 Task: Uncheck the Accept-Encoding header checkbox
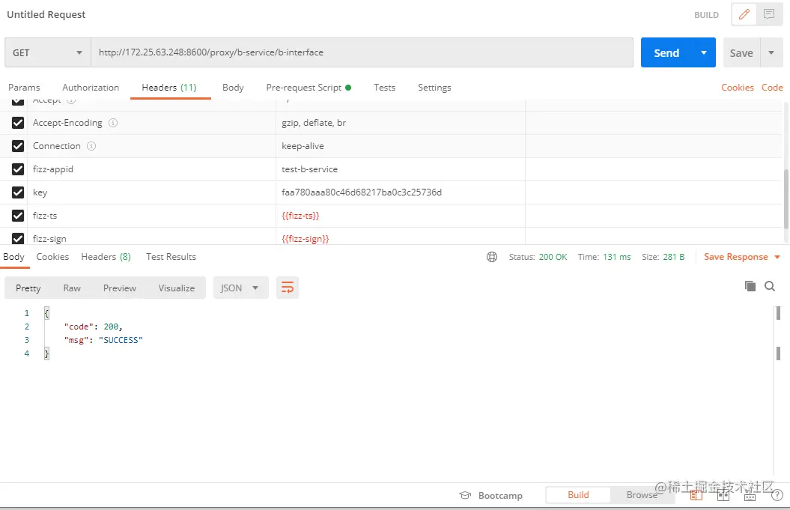[x=18, y=123]
